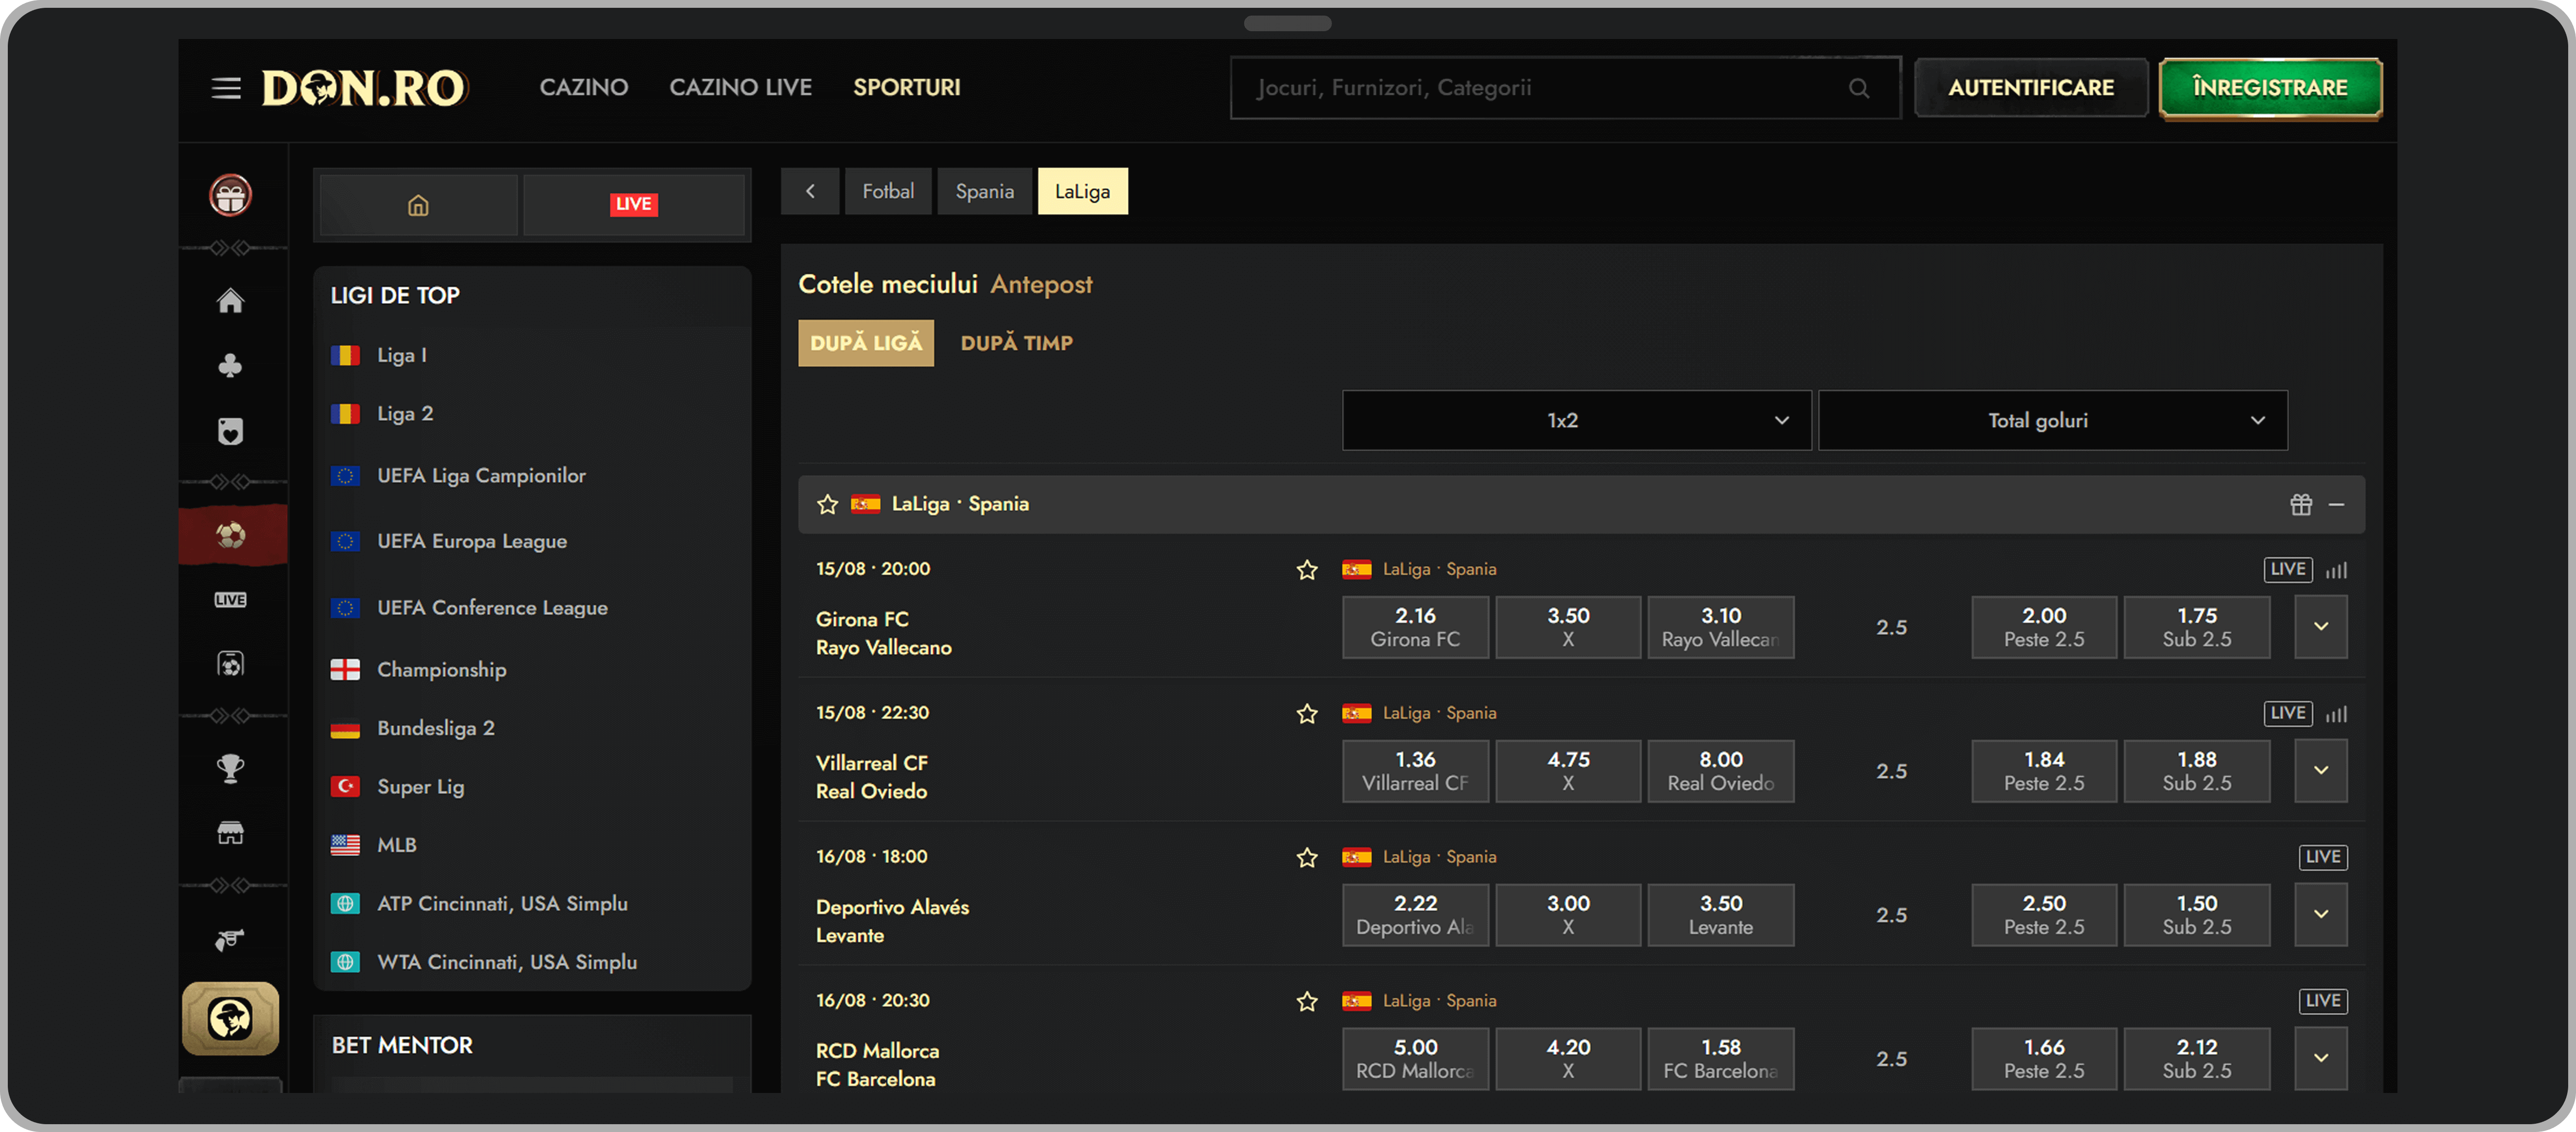This screenshot has height=1132, width=2576.
Task: Open the LIVE tab button
Action: click(x=634, y=205)
